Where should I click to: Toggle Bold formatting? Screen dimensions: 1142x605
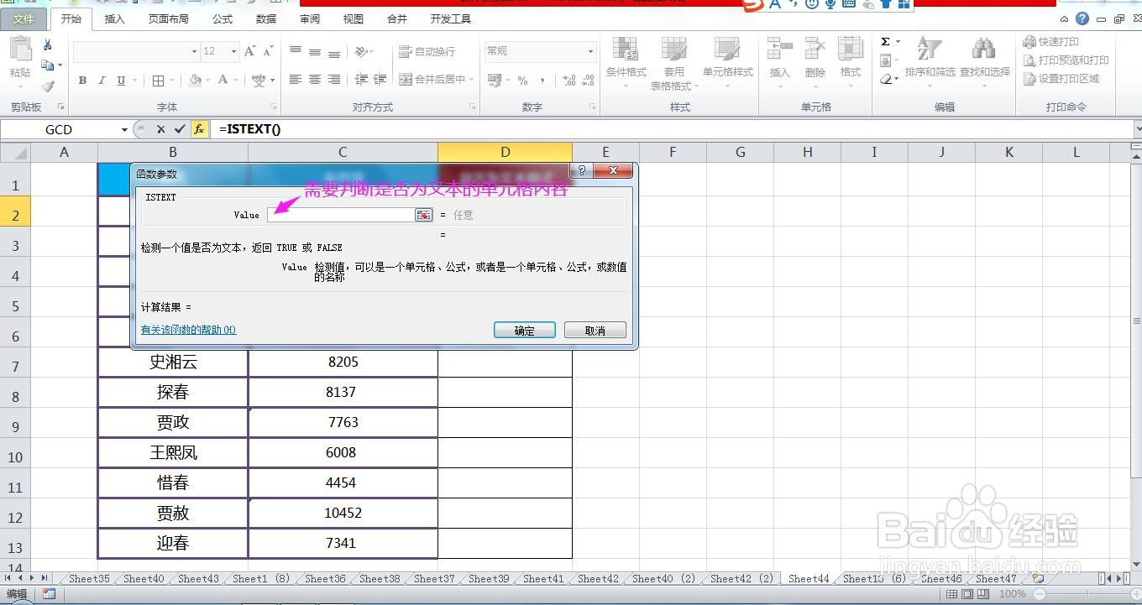coord(82,81)
